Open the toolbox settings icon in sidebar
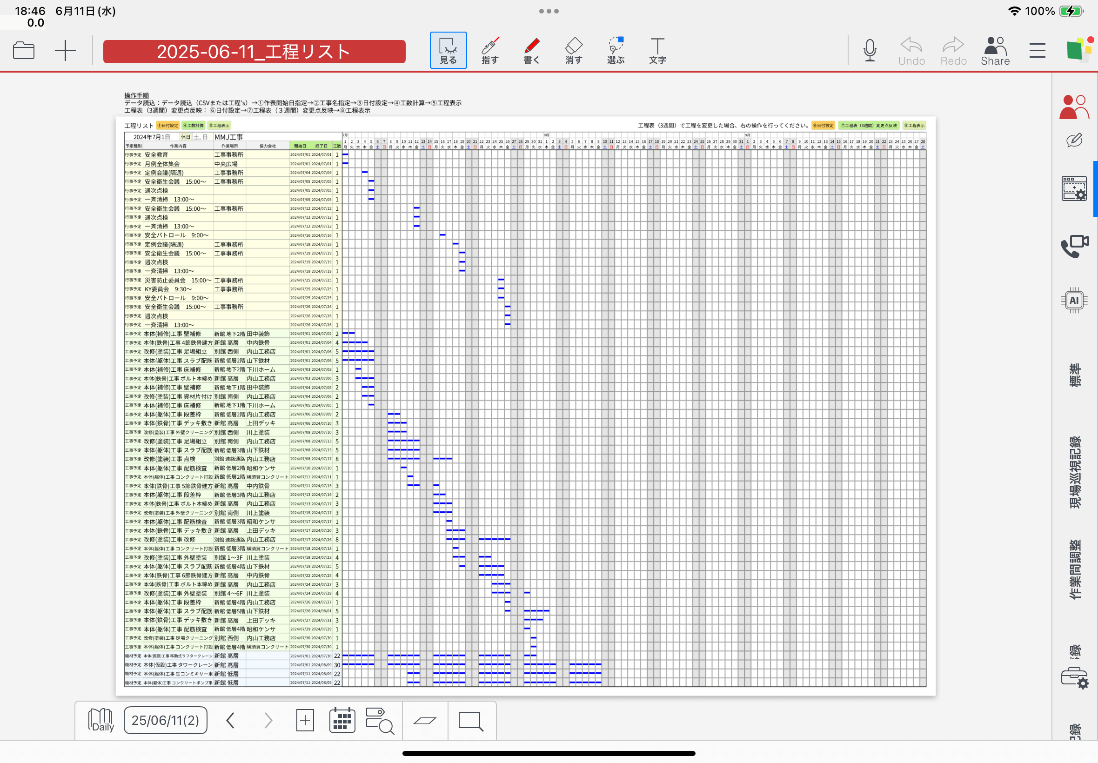1098x763 pixels. pos(1075,677)
